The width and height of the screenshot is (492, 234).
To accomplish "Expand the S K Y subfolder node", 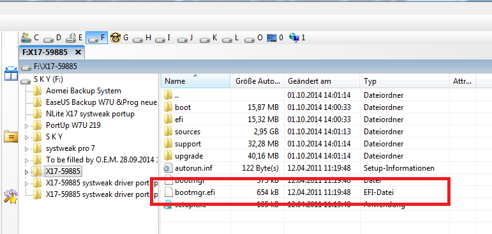I will pyautogui.click(x=26, y=137).
